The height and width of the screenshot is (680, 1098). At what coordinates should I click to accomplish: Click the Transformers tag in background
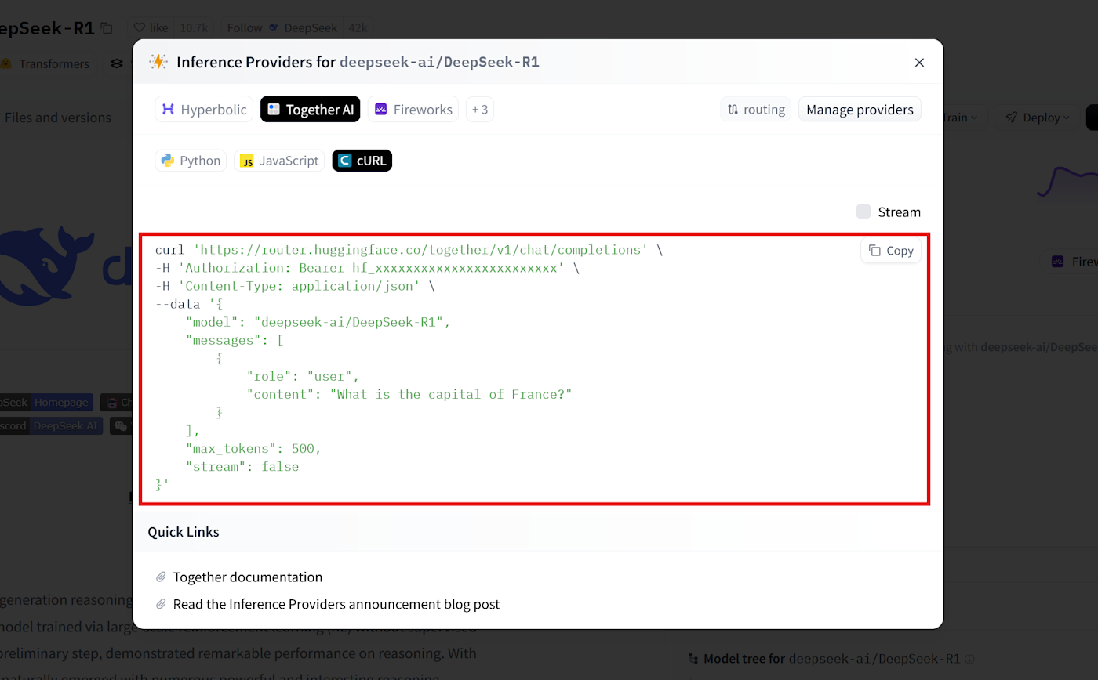click(x=45, y=63)
